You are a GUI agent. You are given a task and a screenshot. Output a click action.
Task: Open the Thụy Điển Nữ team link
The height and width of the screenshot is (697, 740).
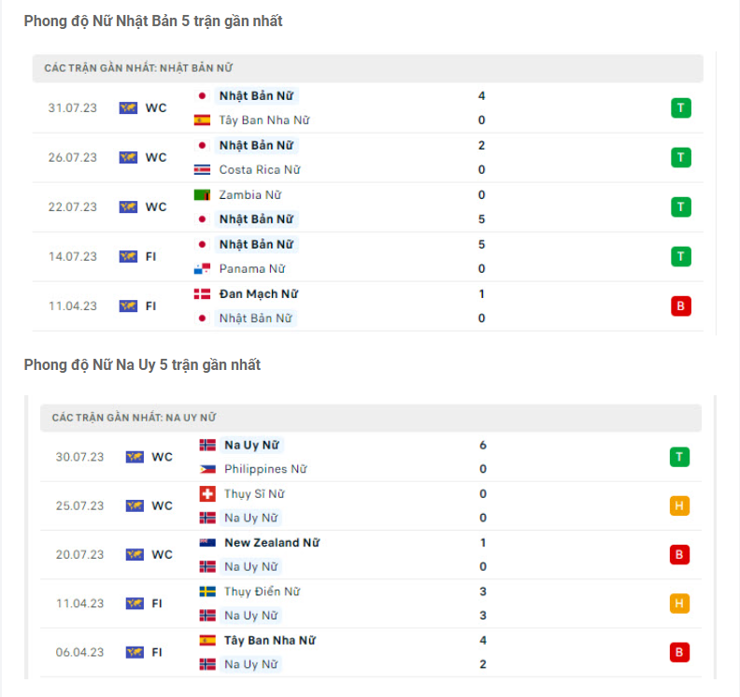262,591
